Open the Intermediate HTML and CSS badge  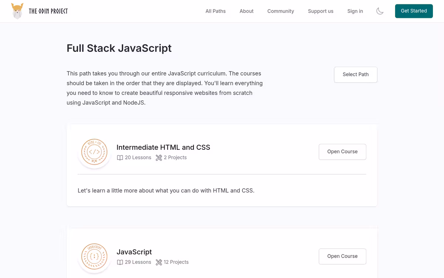(94, 152)
